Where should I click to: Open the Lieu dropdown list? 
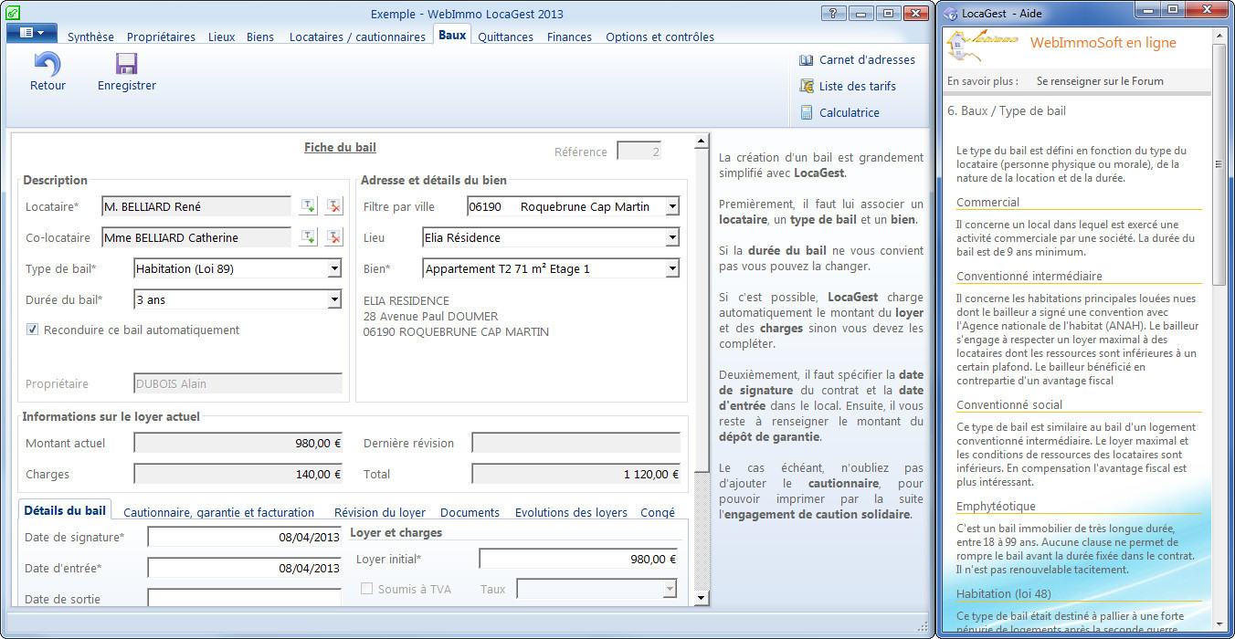coord(672,237)
